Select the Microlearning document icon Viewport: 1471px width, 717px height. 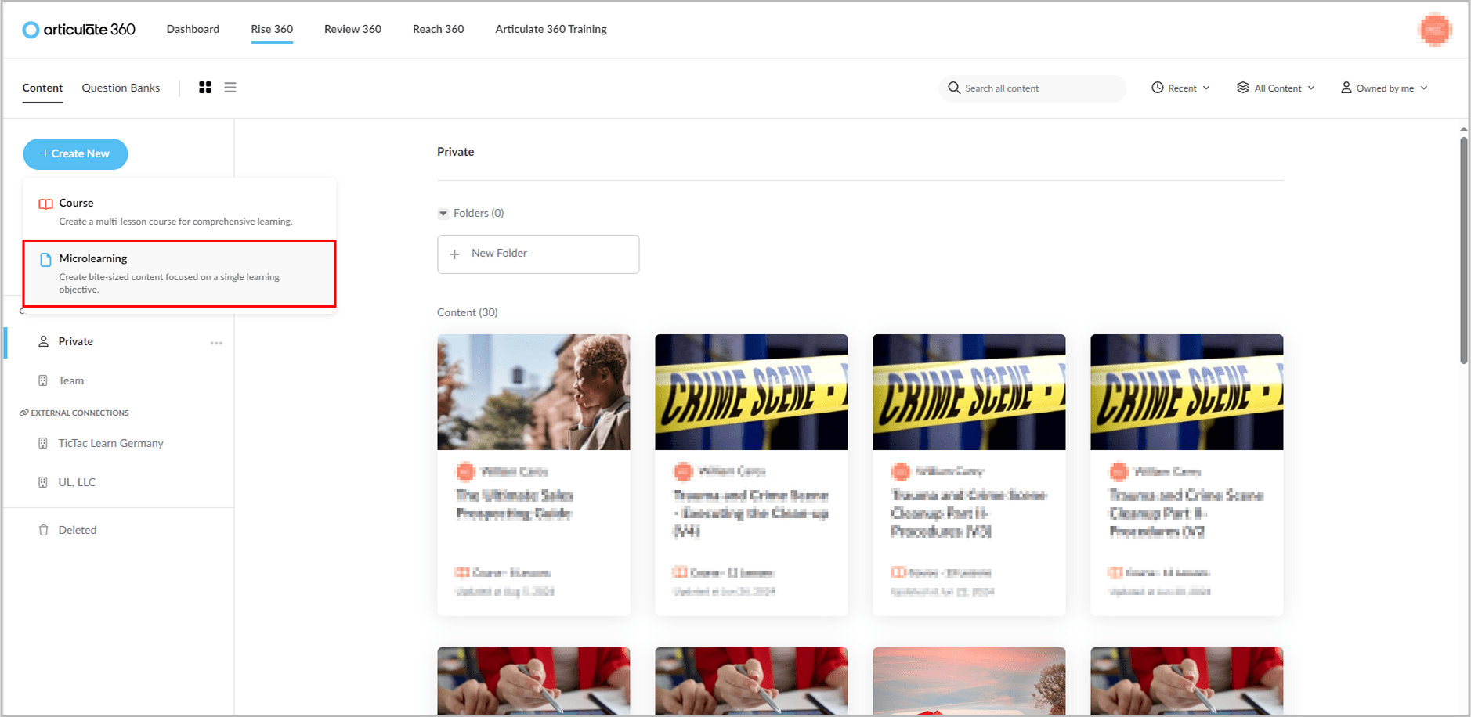[x=45, y=258]
